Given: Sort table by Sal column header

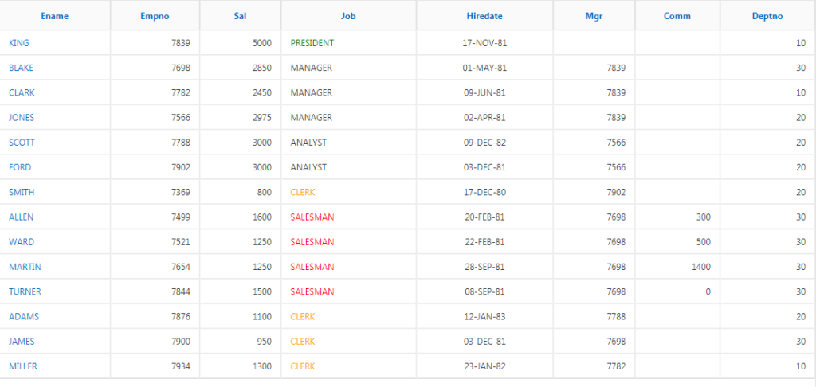Looking at the screenshot, I should coord(240,16).
